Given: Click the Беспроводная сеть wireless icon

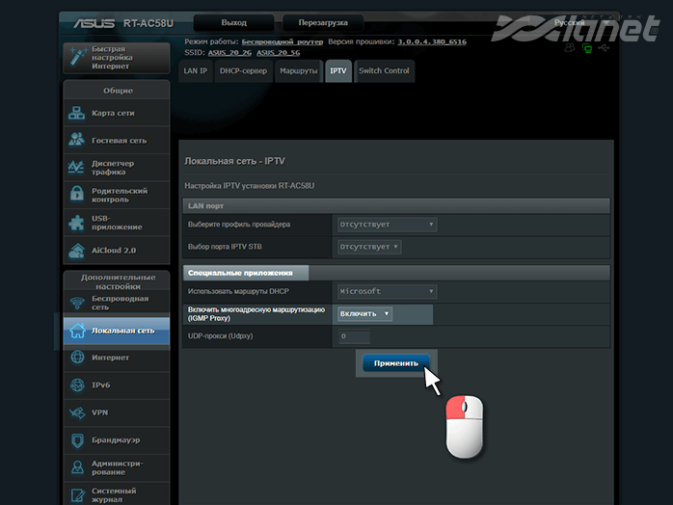Looking at the screenshot, I should [77, 303].
